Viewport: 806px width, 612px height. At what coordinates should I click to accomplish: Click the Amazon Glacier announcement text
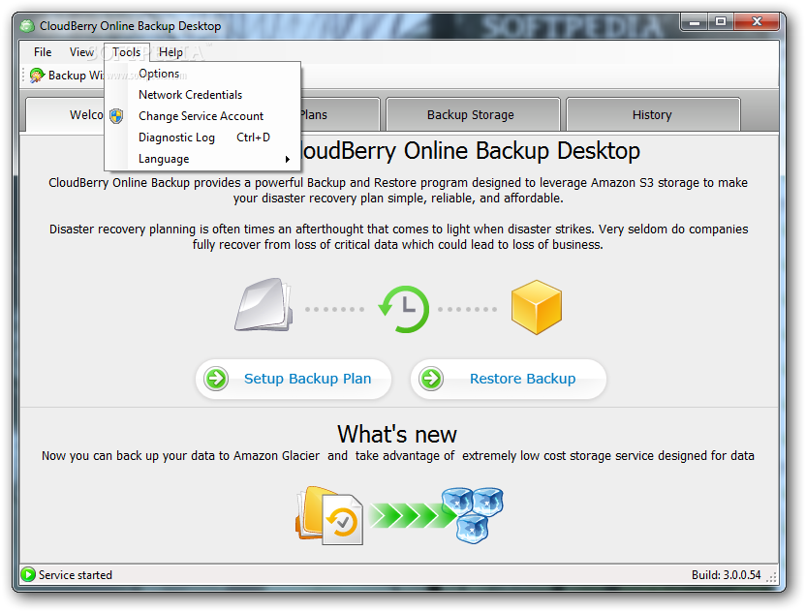coord(398,456)
